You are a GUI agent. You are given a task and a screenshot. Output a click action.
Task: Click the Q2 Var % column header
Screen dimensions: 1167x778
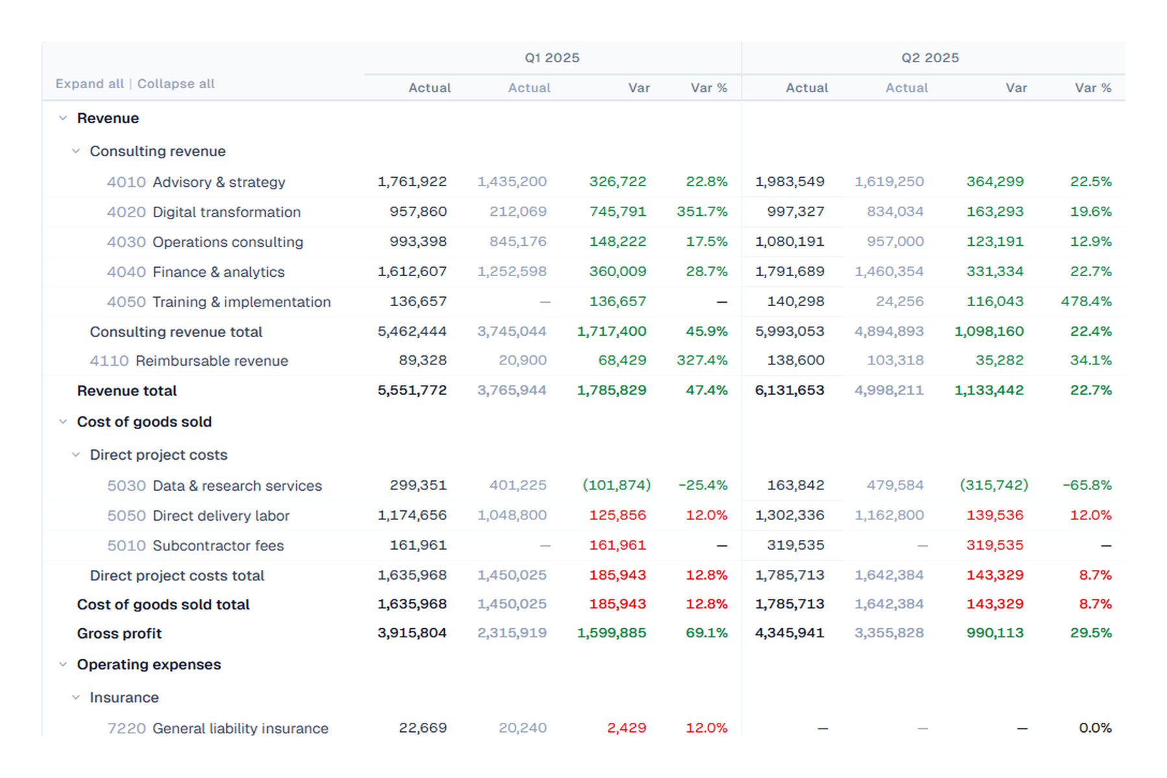coord(1093,88)
